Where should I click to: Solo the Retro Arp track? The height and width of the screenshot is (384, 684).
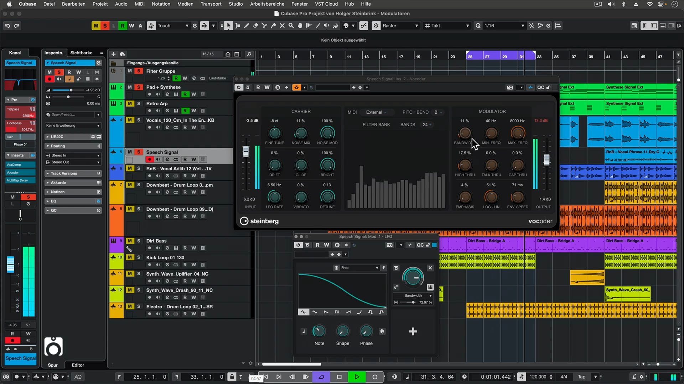(139, 103)
